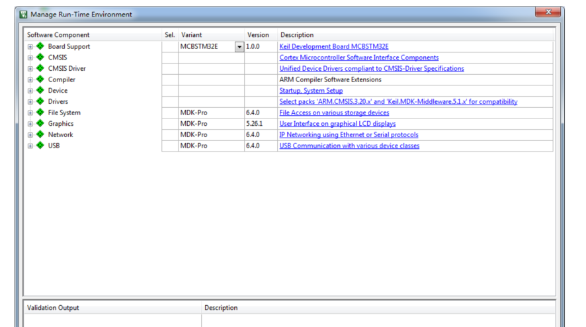Click version 1.0.0 in Board Support row
The height and width of the screenshot is (327, 586).
coord(253,46)
